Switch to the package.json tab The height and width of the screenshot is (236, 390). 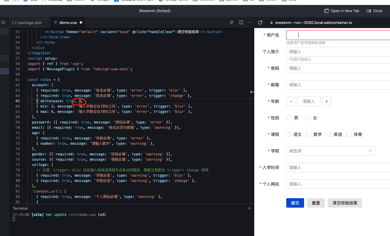(x=27, y=22)
